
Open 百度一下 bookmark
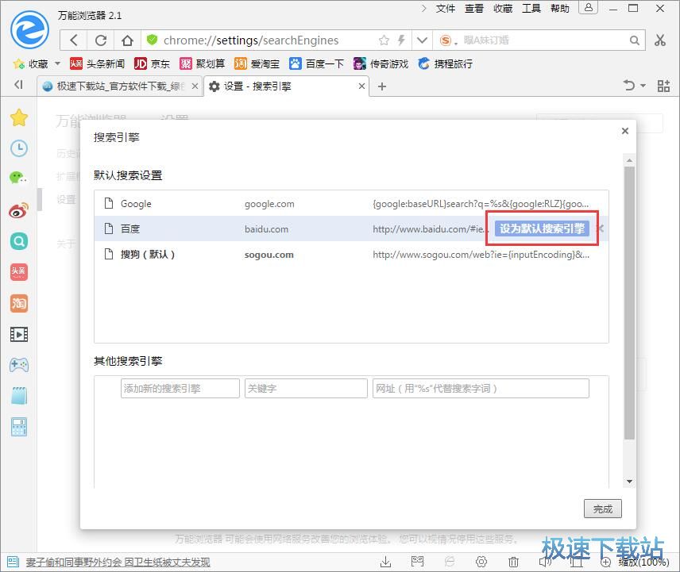coord(317,64)
